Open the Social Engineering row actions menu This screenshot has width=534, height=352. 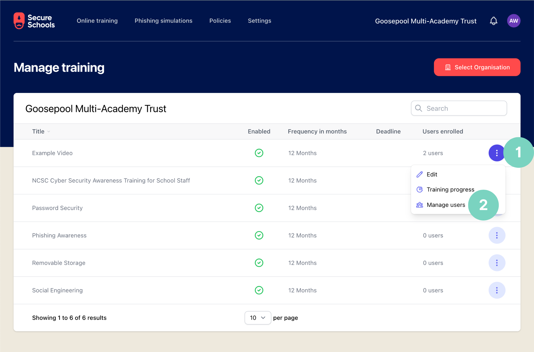(x=497, y=290)
